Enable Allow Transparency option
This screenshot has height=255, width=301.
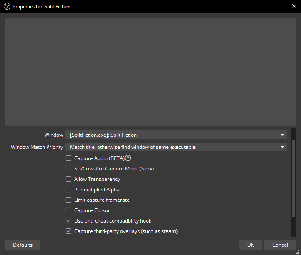tap(68, 179)
